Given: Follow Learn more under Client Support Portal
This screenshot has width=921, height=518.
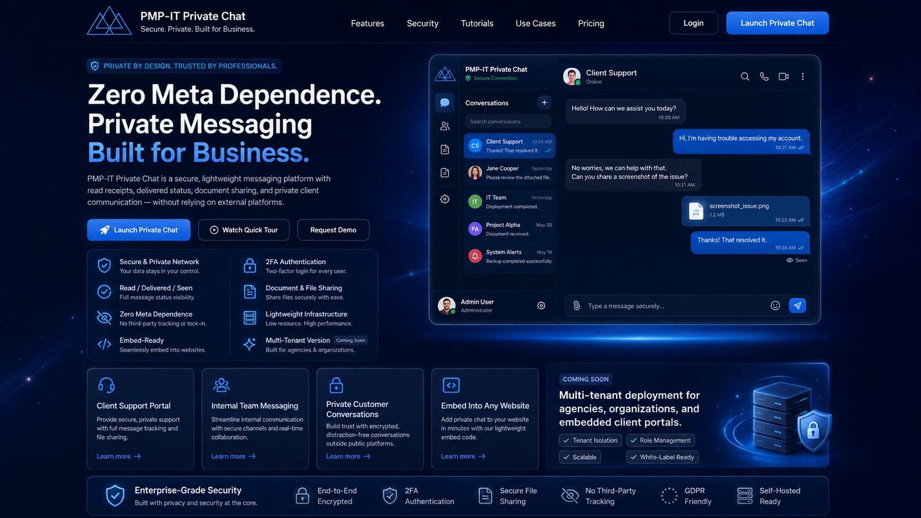Looking at the screenshot, I should pos(119,456).
